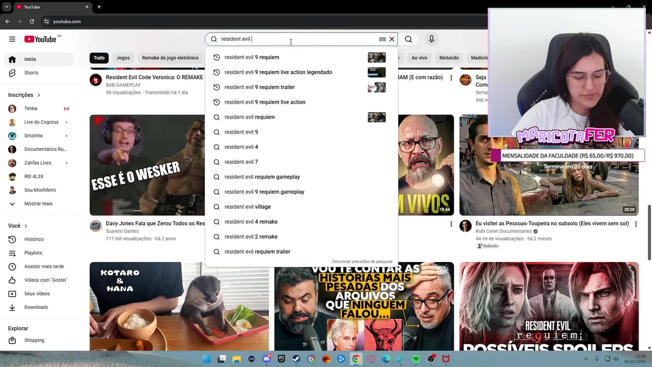The image size is (652, 367).
Task: Open the YouTube hamburger guide menu
Action: click(12, 39)
